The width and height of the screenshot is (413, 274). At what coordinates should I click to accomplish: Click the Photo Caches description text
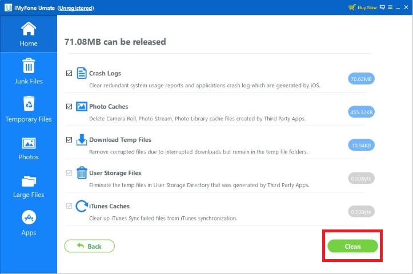[x=197, y=119]
